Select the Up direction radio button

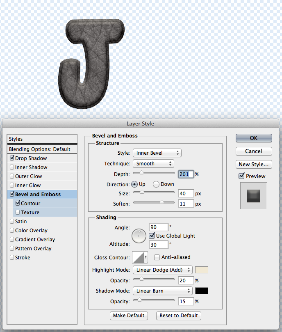coord(134,184)
